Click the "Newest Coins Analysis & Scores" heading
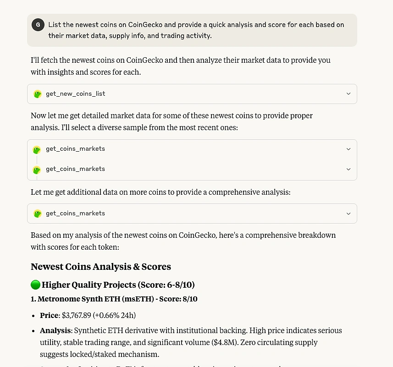The width and height of the screenshot is (393, 367). 101,267
